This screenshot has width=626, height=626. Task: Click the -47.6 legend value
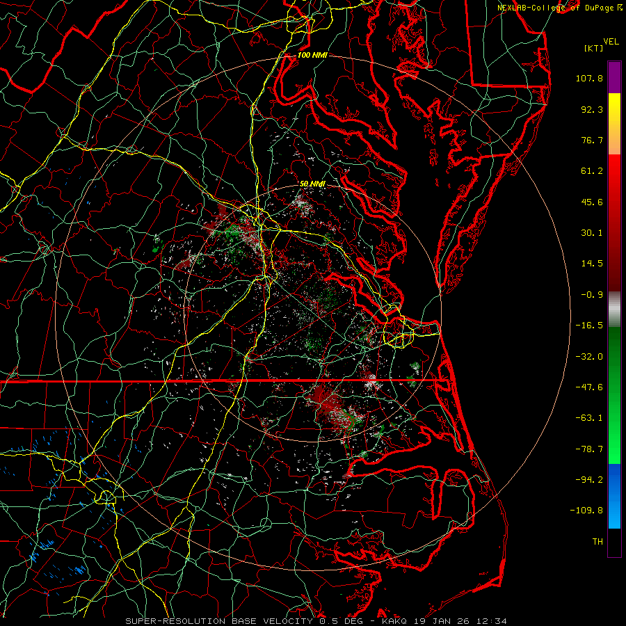coord(589,387)
